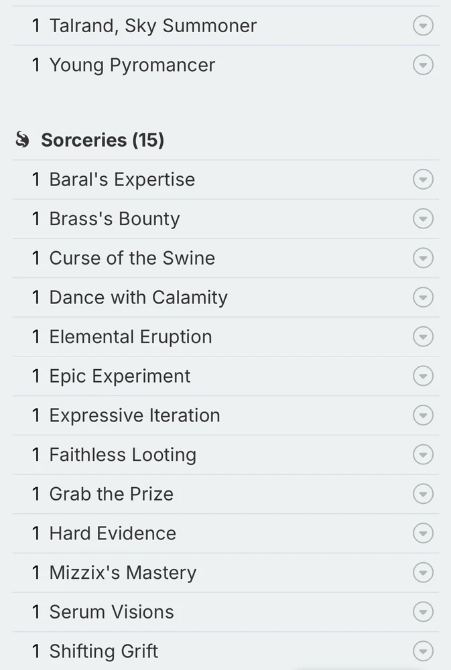Select the Mizzix's Mastery card name
Viewport: 451px width, 670px height.
pos(123,573)
